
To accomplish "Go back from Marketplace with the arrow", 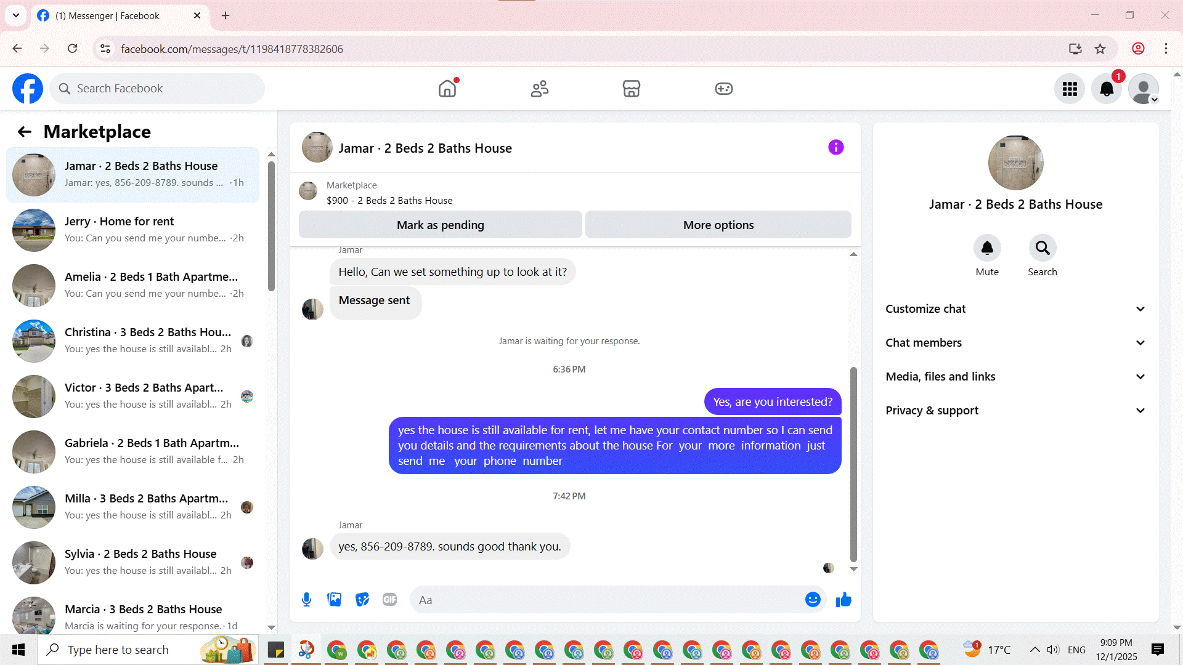I will tap(25, 132).
